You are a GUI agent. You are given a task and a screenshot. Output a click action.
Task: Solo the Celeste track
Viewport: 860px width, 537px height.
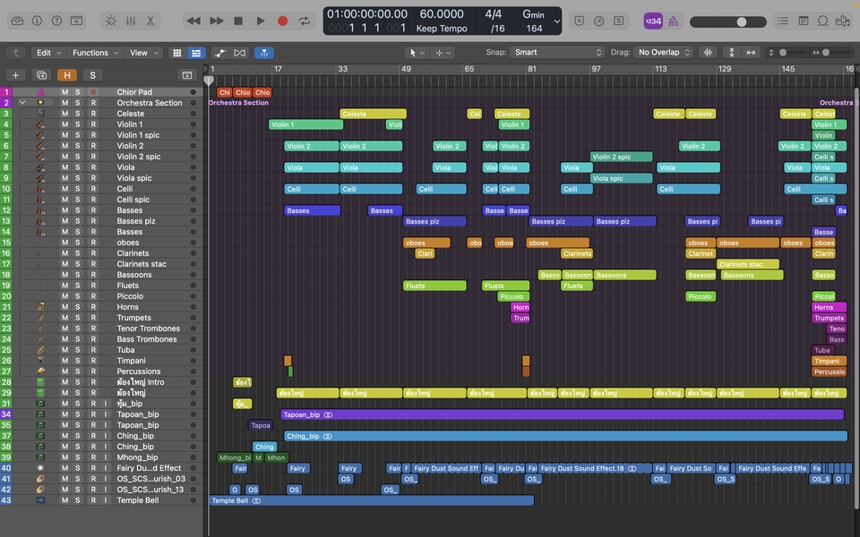[78, 114]
